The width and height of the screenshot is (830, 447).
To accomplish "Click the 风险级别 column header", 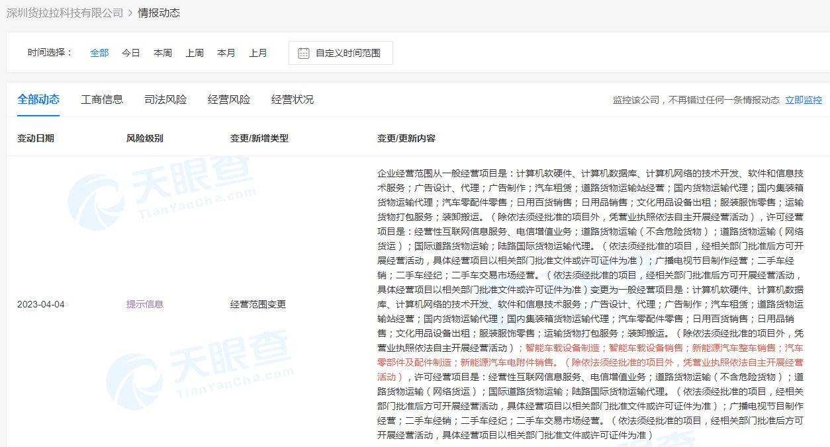I will click(x=145, y=138).
